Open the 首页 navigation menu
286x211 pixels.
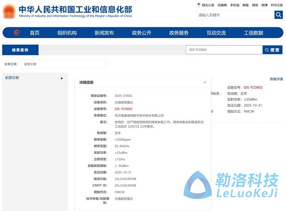pyautogui.click(x=35, y=33)
